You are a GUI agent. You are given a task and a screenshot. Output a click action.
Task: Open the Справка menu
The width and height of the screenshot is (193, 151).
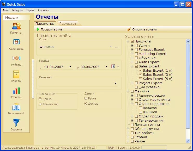[44, 10]
